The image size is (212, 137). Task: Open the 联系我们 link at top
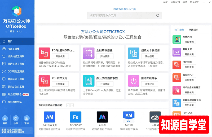coord(195,2)
